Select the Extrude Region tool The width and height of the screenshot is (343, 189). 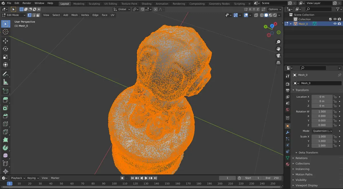[x=5, y=100]
